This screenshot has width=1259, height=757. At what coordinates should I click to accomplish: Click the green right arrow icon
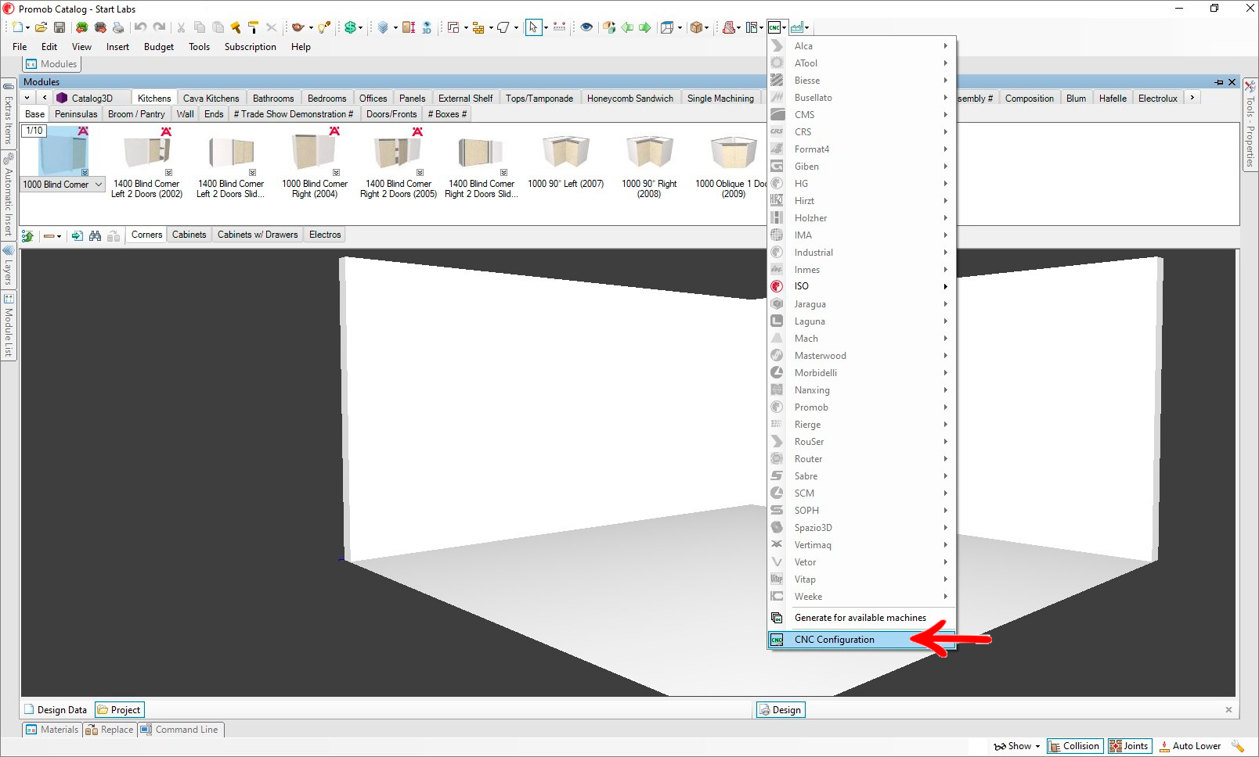pyautogui.click(x=645, y=27)
